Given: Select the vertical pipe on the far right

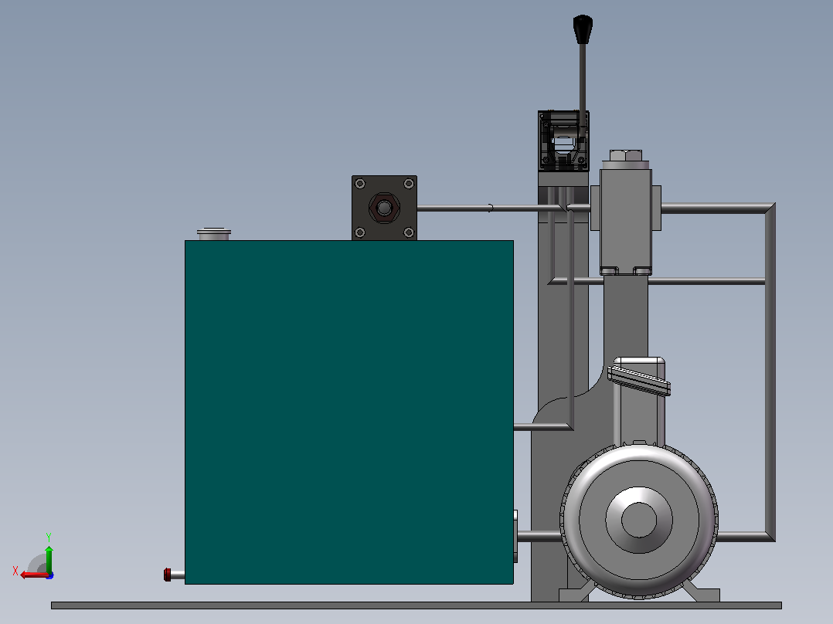Looking at the screenshot, I should (x=770, y=371).
